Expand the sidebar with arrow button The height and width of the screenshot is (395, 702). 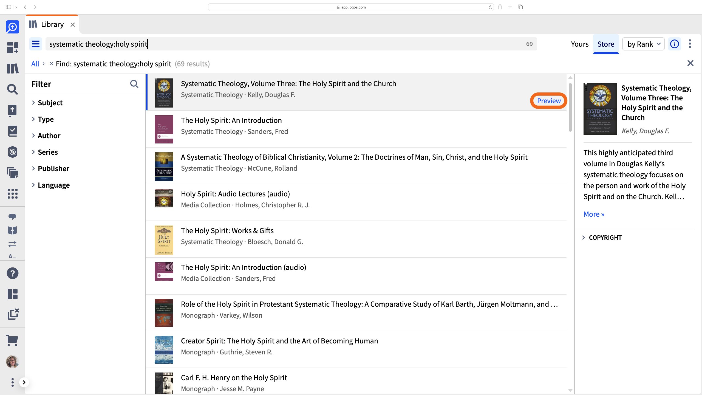[24, 382]
